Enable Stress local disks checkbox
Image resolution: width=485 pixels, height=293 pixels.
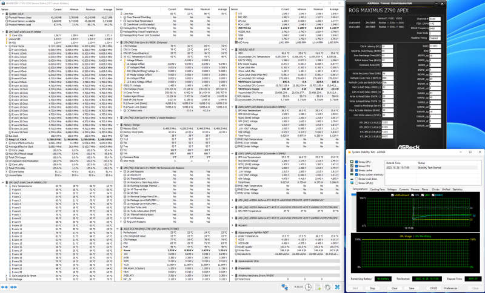356,179
